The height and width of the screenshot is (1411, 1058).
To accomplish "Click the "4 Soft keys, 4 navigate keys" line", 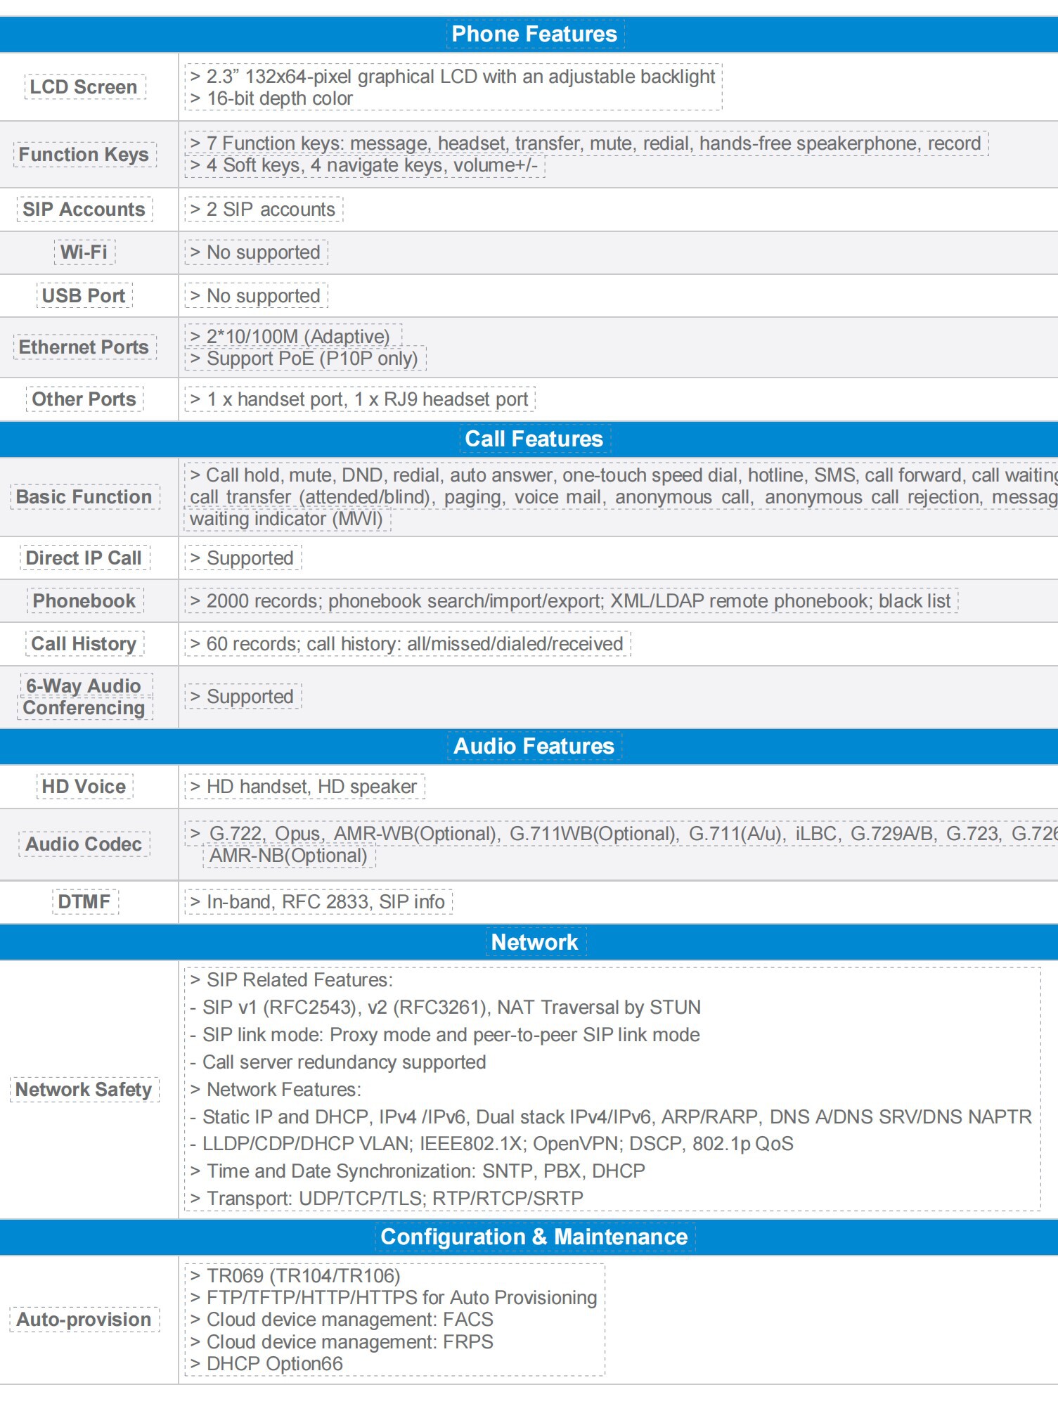I will [x=364, y=165].
